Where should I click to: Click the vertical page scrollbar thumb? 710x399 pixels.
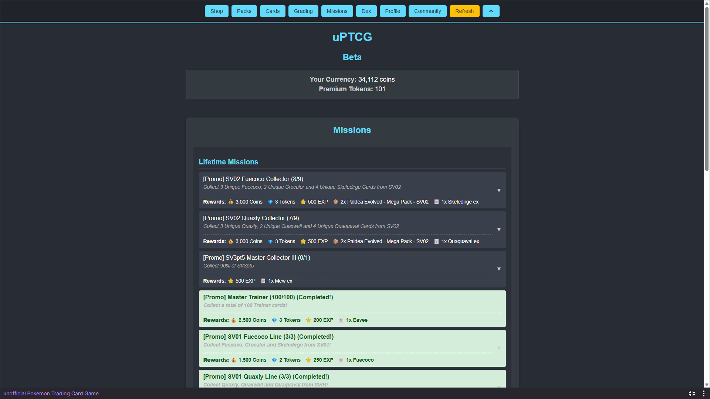(707, 89)
